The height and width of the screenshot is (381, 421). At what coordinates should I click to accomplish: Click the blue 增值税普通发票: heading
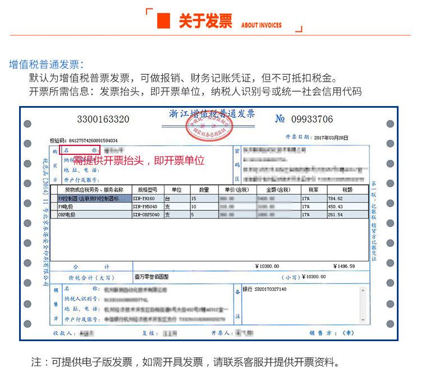point(47,65)
